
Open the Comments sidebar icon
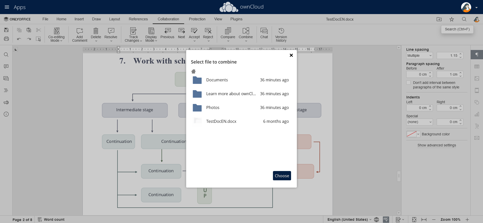click(6, 67)
